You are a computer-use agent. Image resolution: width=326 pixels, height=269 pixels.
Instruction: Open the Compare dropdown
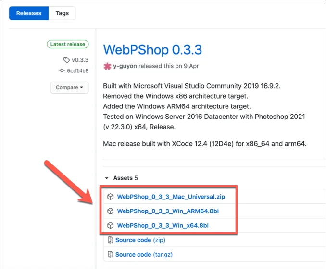(x=69, y=87)
